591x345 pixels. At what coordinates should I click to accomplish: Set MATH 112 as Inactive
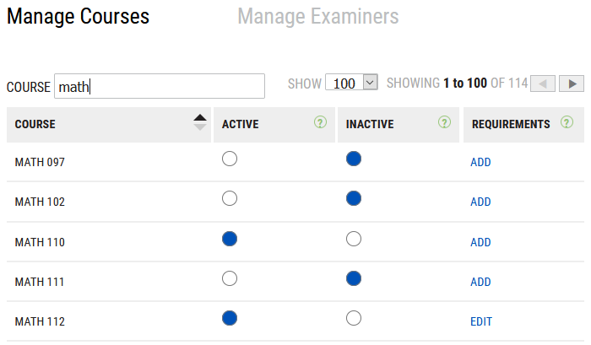[x=354, y=318]
